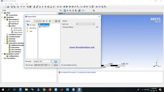
Task: Click the red error icon in message panel
Action: [59, 72]
